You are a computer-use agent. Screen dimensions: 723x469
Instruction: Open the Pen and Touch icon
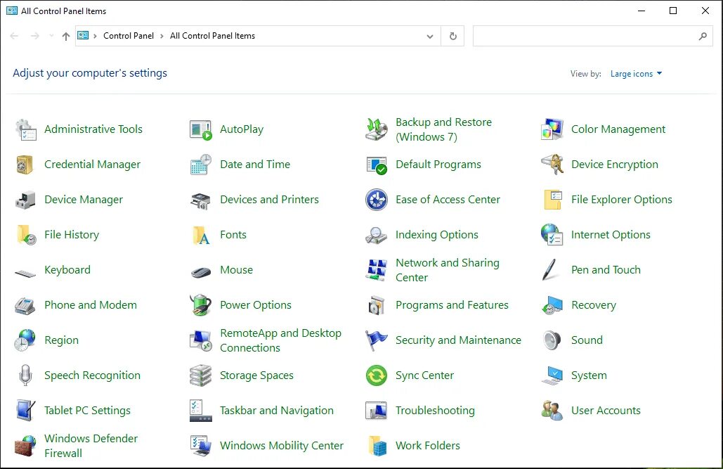(551, 270)
